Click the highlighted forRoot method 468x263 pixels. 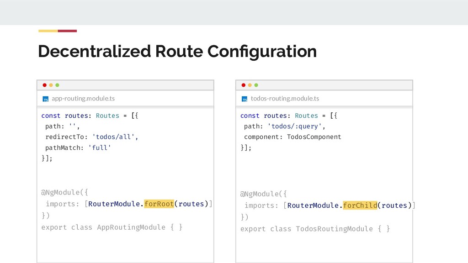click(x=159, y=204)
